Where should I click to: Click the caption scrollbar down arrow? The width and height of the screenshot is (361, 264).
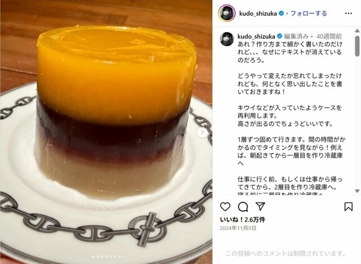coord(357,191)
